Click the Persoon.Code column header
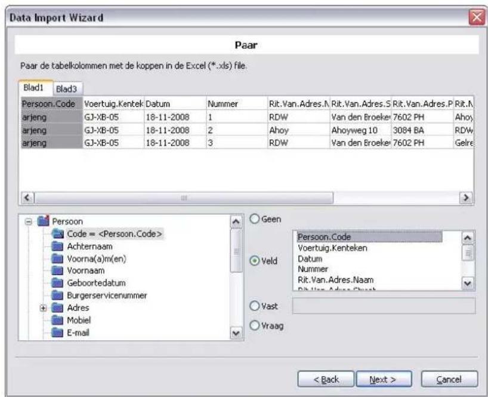This screenshot has height=397, width=488. click(51, 104)
